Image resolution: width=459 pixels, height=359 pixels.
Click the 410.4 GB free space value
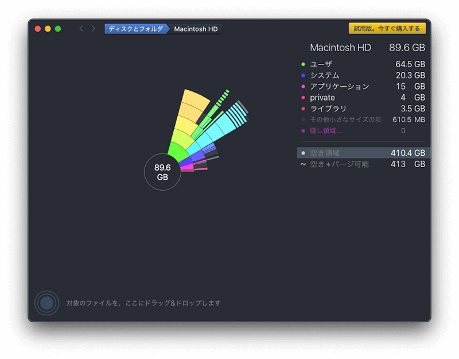[x=408, y=153]
